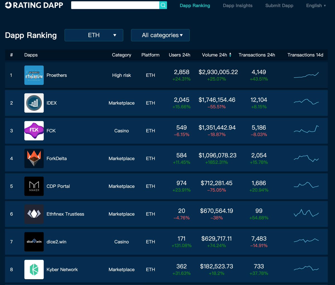Click CDP Portal volume $712,281.45
This screenshot has height=285, width=335.
click(217, 183)
